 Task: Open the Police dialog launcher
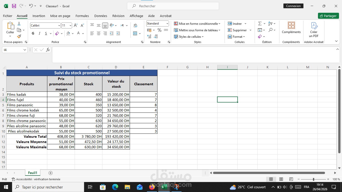(85, 42)
